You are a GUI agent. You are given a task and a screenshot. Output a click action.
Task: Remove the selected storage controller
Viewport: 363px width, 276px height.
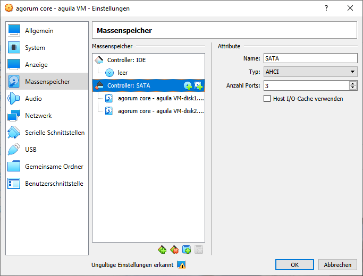pos(174,249)
